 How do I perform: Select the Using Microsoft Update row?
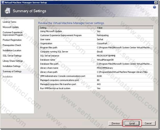pyautogui.click(x=96, y=31)
